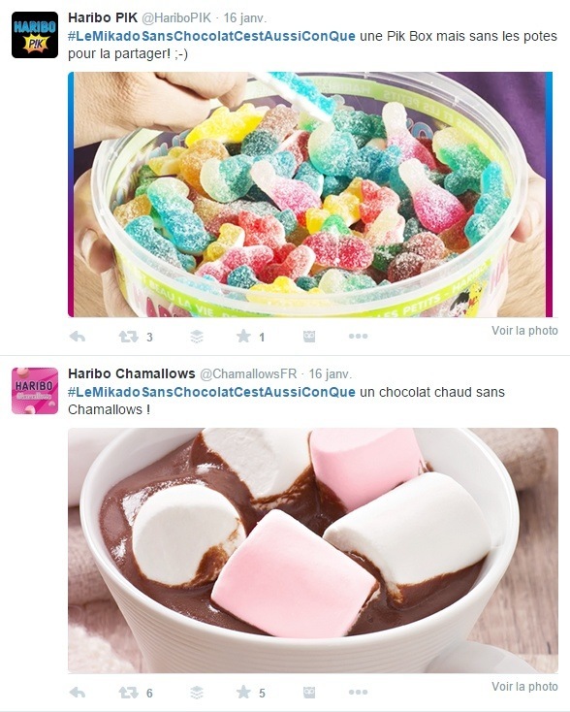Reply to the Haribo PIK tweet

tap(78, 337)
